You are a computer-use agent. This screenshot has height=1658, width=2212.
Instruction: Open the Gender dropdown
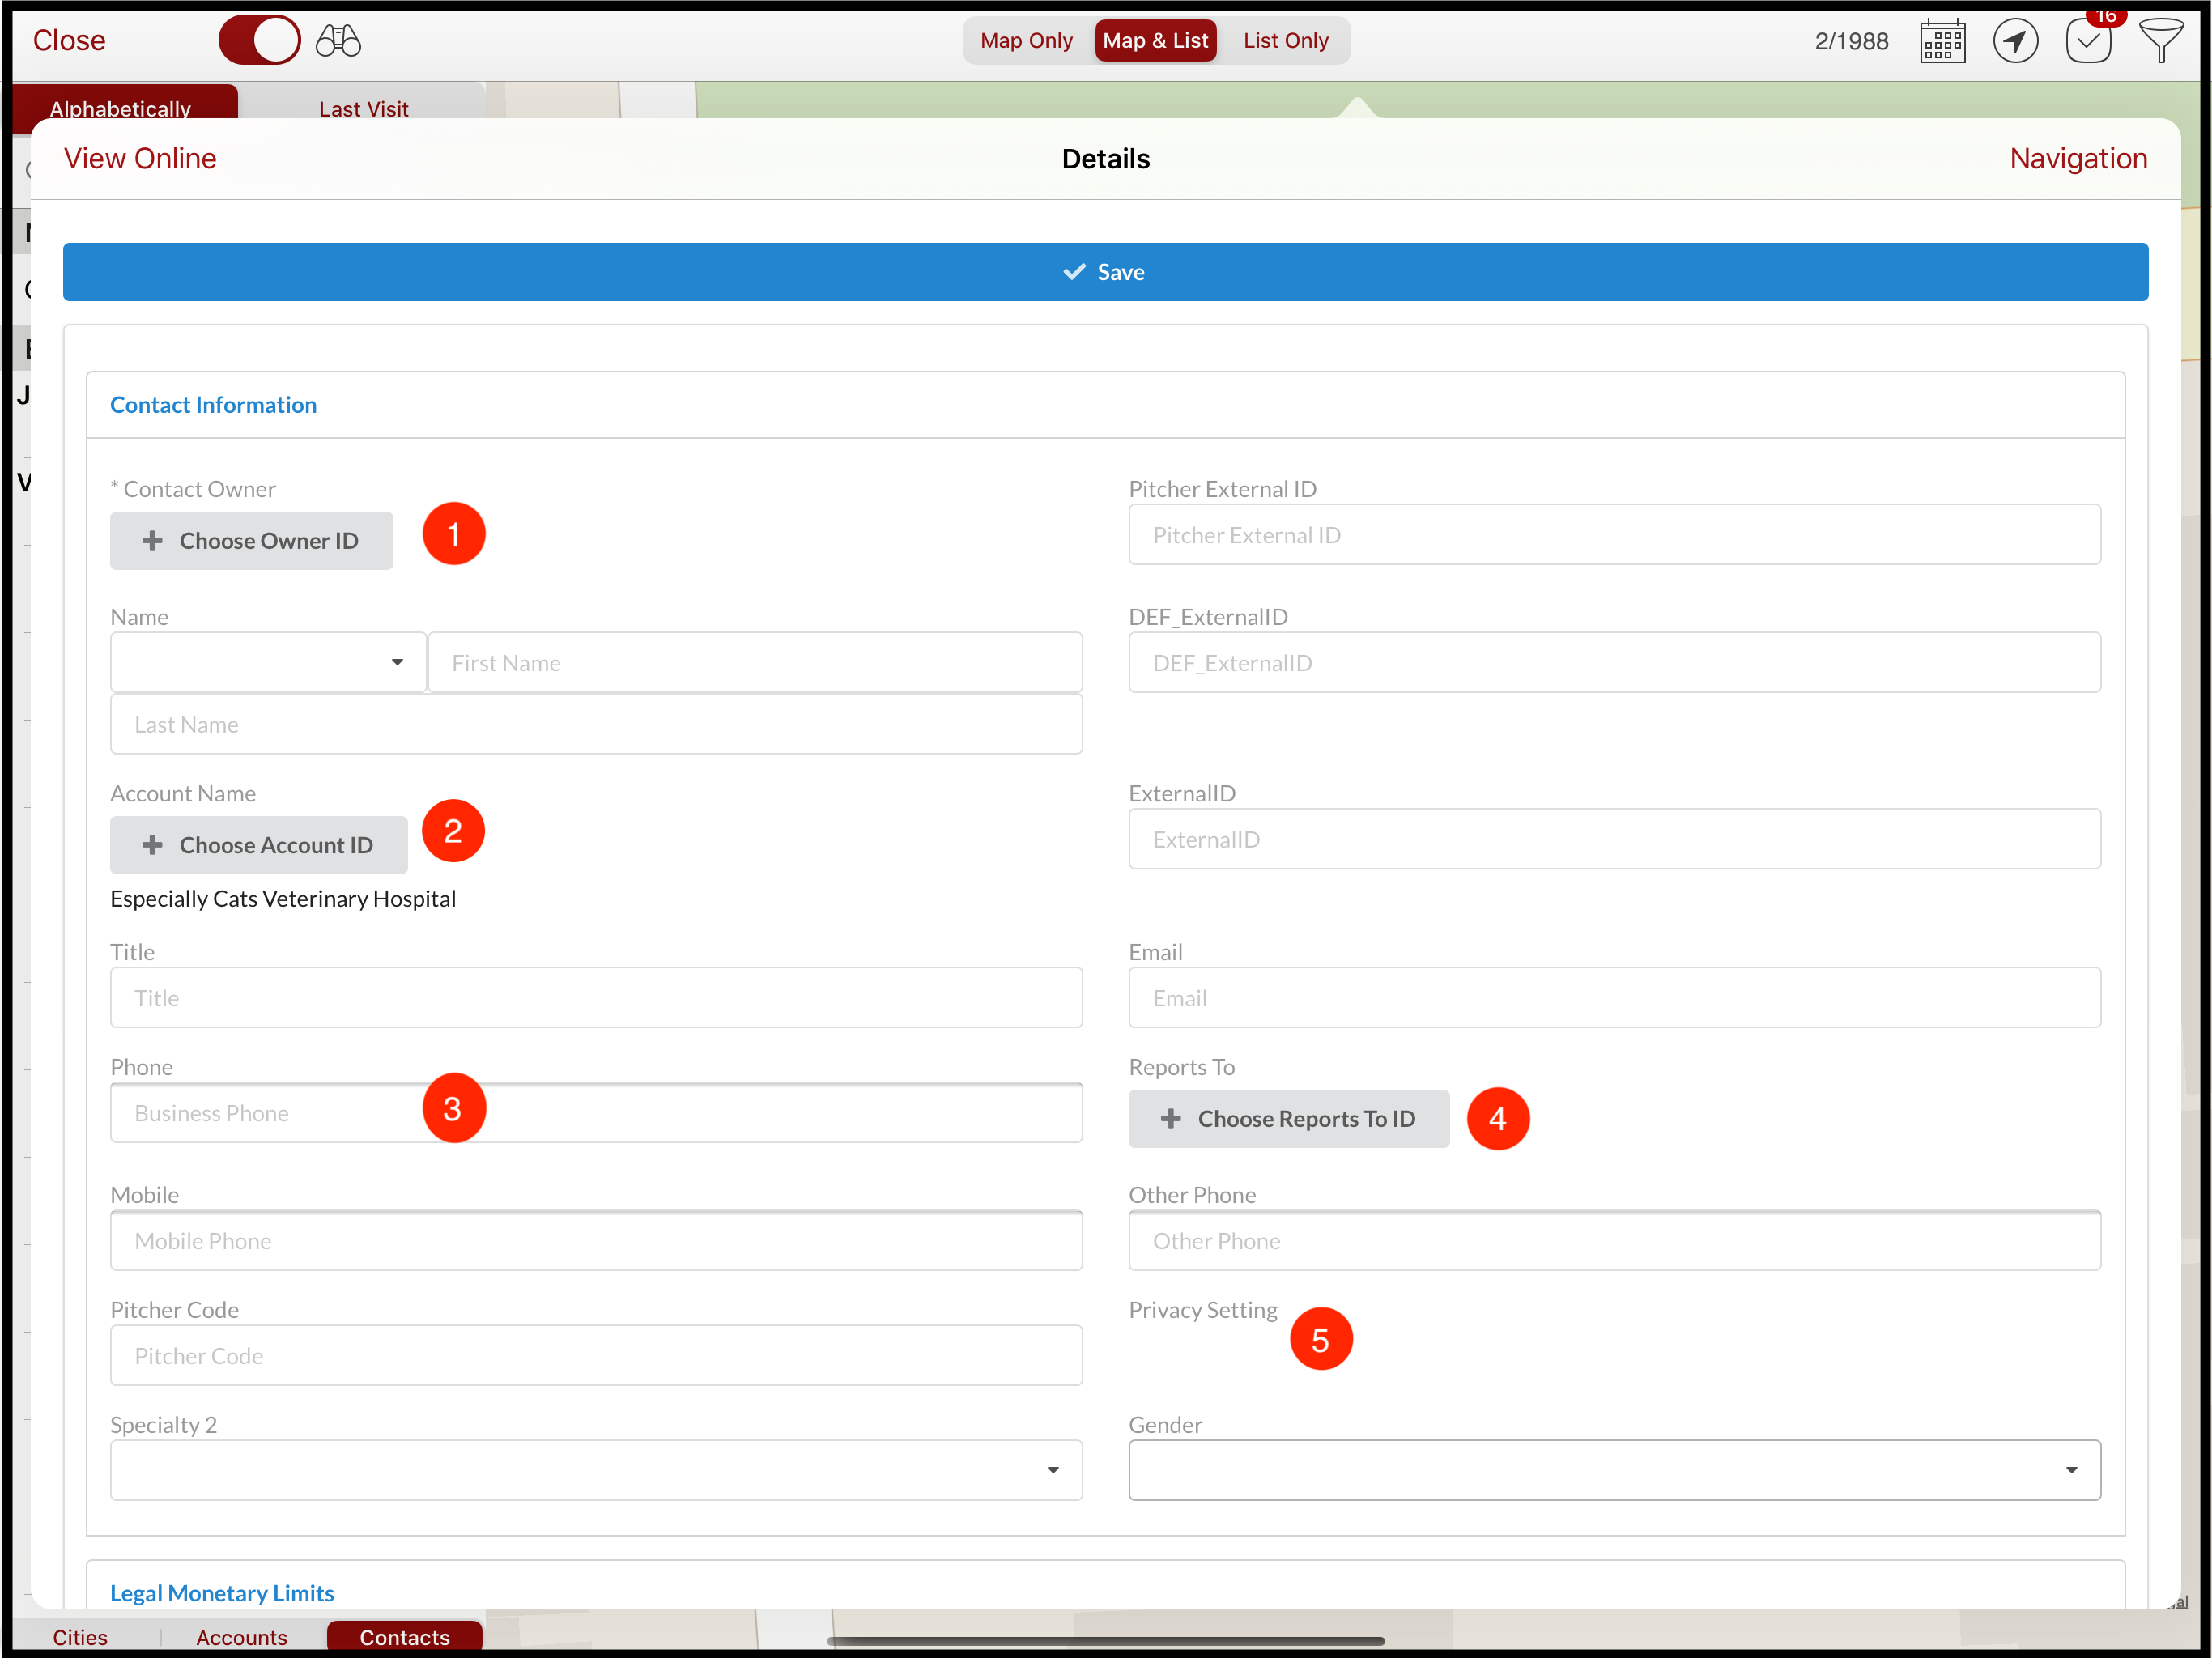click(x=2072, y=1470)
